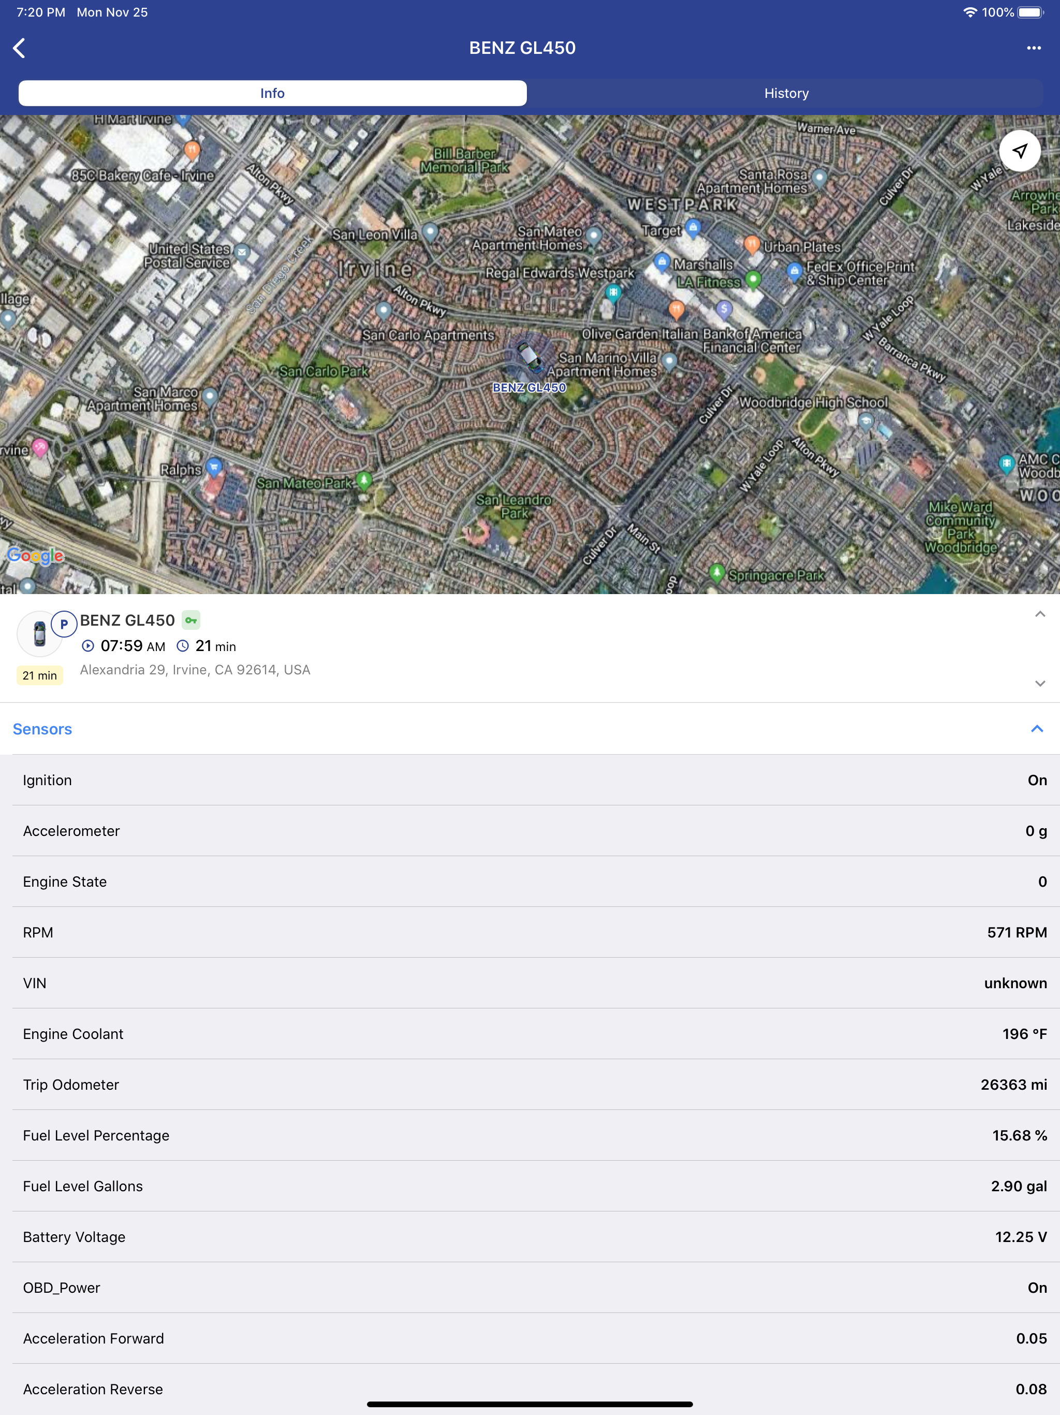Select the Acceleration Forward 0.05 value
This screenshot has height=1415, width=1060.
click(x=1031, y=1338)
